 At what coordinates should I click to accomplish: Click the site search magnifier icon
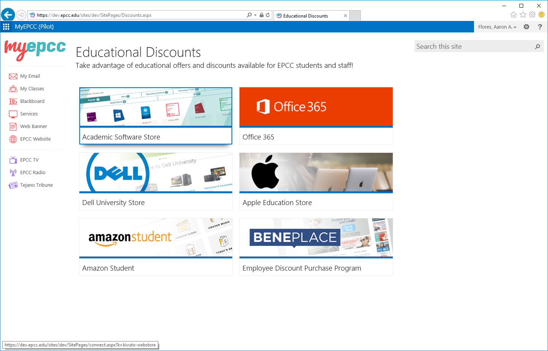pyautogui.click(x=538, y=46)
